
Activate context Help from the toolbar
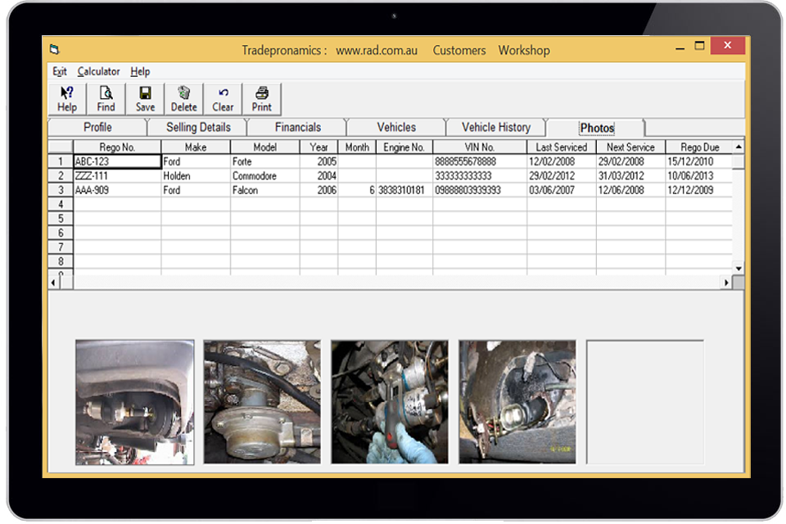click(66, 98)
